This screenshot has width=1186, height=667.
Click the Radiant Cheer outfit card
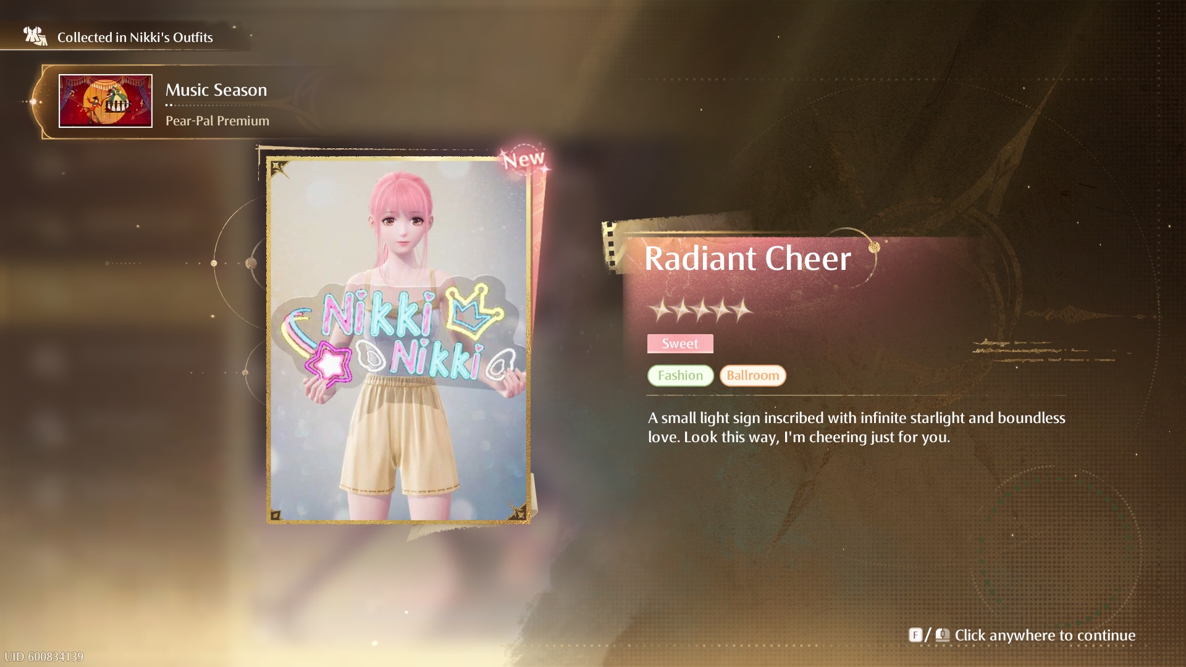point(398,340)
